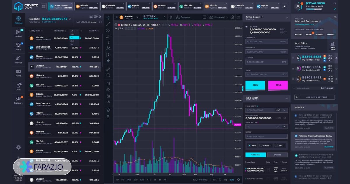Toggle the eye icon to hide drawings
Viewport: 350px width, 184px height.
108,101
